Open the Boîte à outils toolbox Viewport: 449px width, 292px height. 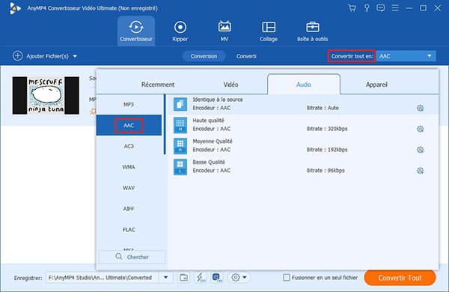point(312,31)
